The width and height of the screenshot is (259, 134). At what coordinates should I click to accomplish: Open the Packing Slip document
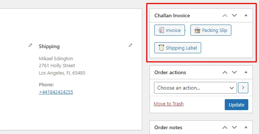pyautogui.click(x=211, y=30)
